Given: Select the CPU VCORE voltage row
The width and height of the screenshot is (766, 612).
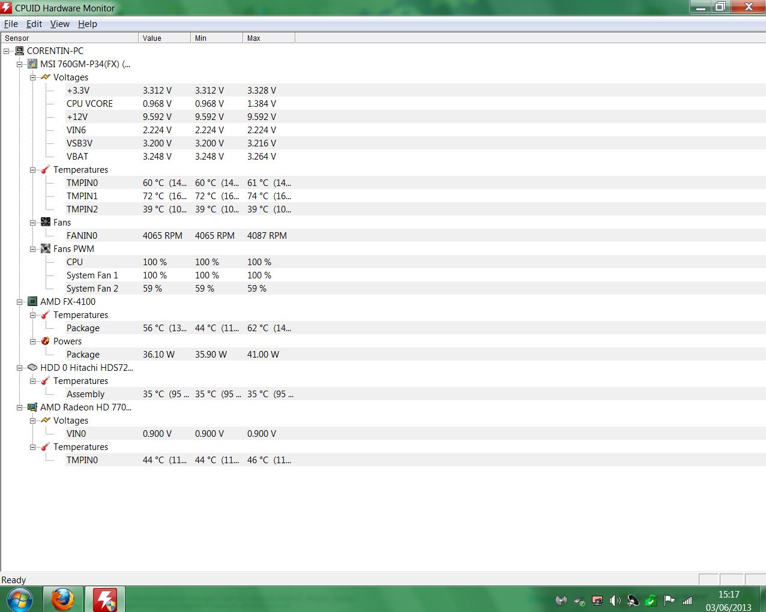Looking at the screenshot, I should pyautogui.click(x=415, y=104).
